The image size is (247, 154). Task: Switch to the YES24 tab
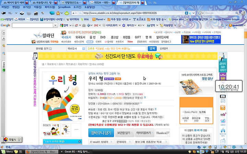[x=102, y=2]
